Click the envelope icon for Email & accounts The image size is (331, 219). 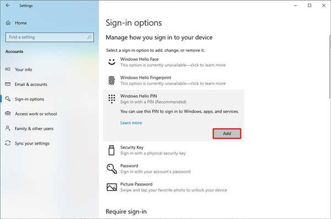(x=8, y=84)
